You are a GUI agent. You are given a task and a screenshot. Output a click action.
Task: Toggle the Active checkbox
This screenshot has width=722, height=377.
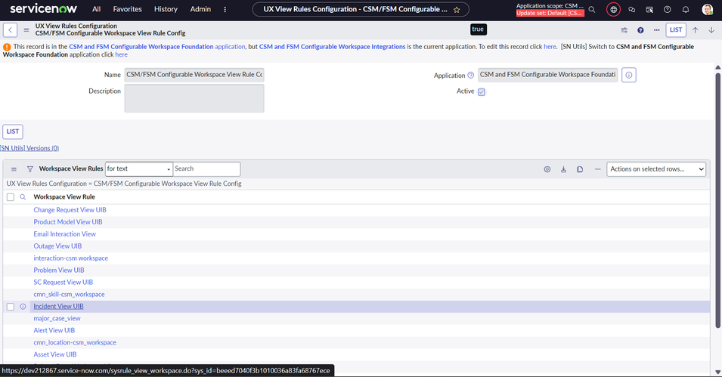(x=482, y=92)
